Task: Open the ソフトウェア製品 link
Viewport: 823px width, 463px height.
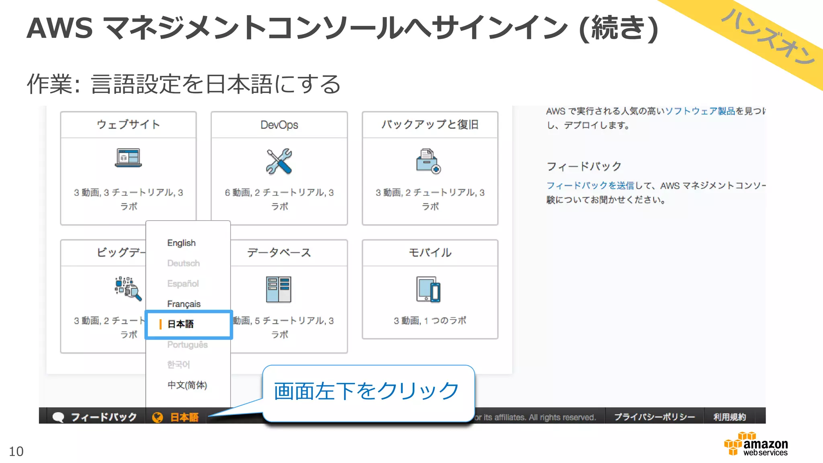Action: click(x=700, y=111)
